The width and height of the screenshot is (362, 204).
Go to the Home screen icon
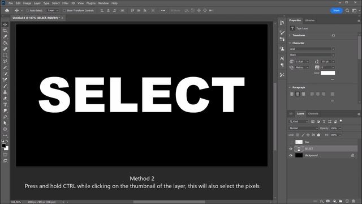(x=7, y=10)
